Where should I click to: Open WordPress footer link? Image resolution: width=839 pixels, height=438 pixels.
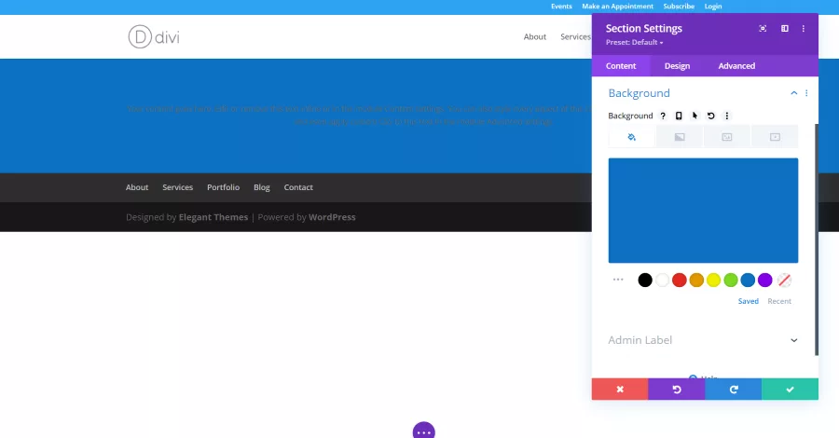coord(332,217)
